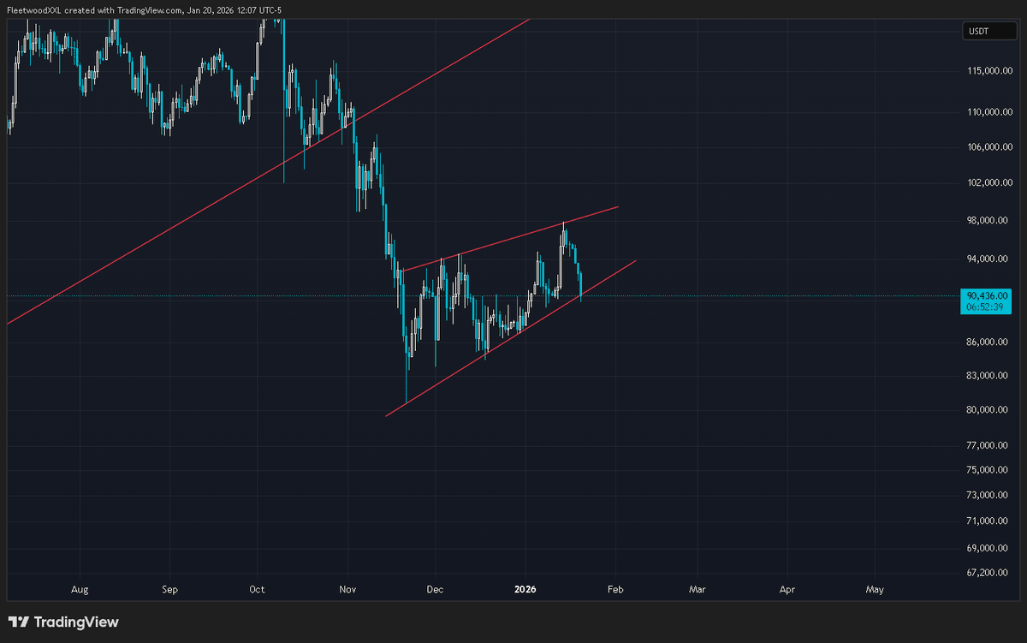Click the 110,000.00 price axis label

pyautogui.click(x=991, y=112)
